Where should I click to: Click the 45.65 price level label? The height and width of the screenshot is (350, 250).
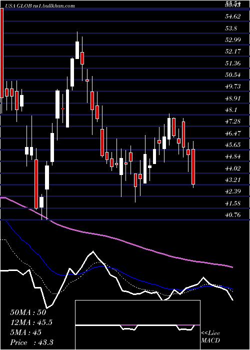coord(233,145)
